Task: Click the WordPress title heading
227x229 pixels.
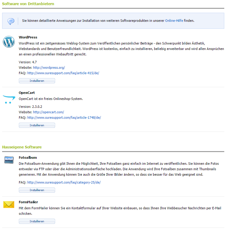Action: (28, 37)
